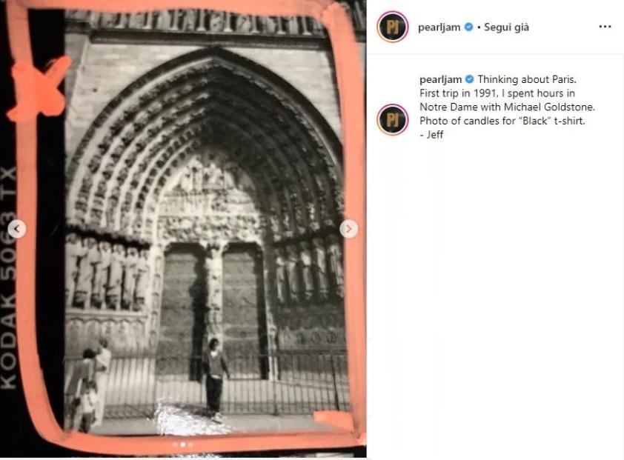The height and width of the screenshot is (460, 624).
Task: Click the PJ avatar beside the caption
Action: click(x=392, y=119)
